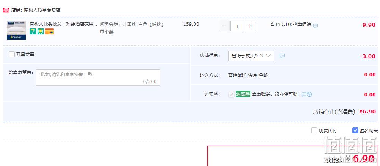The width and height of the screenshot is (380, 166).
Task: Open the freight insurance comment bubble icon
Action: point(304,95)
